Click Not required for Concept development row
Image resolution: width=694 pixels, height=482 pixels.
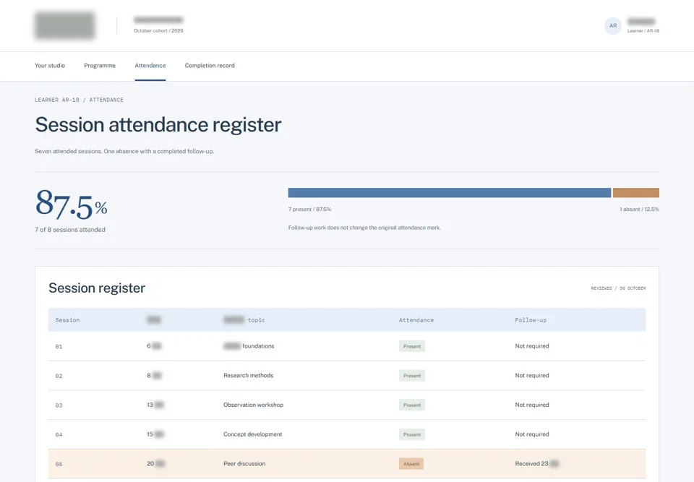[x=532, y=434]
